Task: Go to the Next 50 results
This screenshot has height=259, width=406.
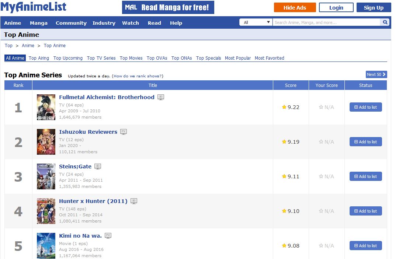Action: coord(376,74)
